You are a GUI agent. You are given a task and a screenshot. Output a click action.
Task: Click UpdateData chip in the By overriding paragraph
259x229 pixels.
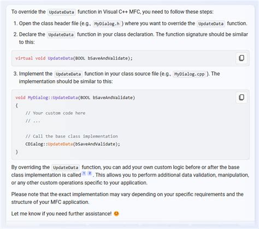pyautogui.click(x=66, y=167)
